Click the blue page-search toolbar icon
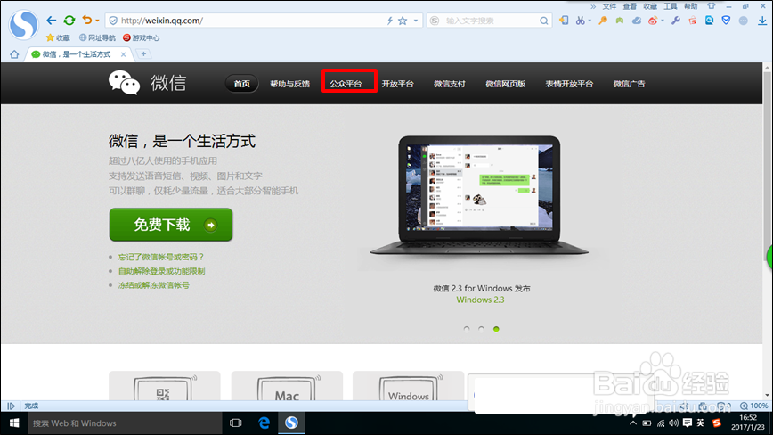The height and width of the screenshot is (435, 773). pos(710,21)
